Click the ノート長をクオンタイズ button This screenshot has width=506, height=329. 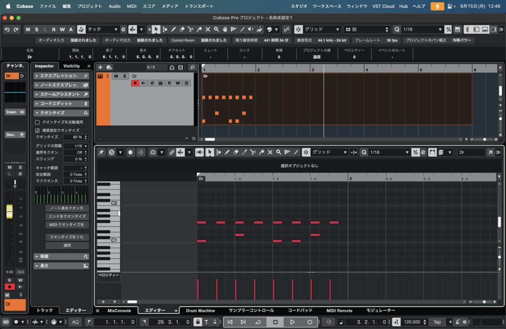[x=67, y=208]
